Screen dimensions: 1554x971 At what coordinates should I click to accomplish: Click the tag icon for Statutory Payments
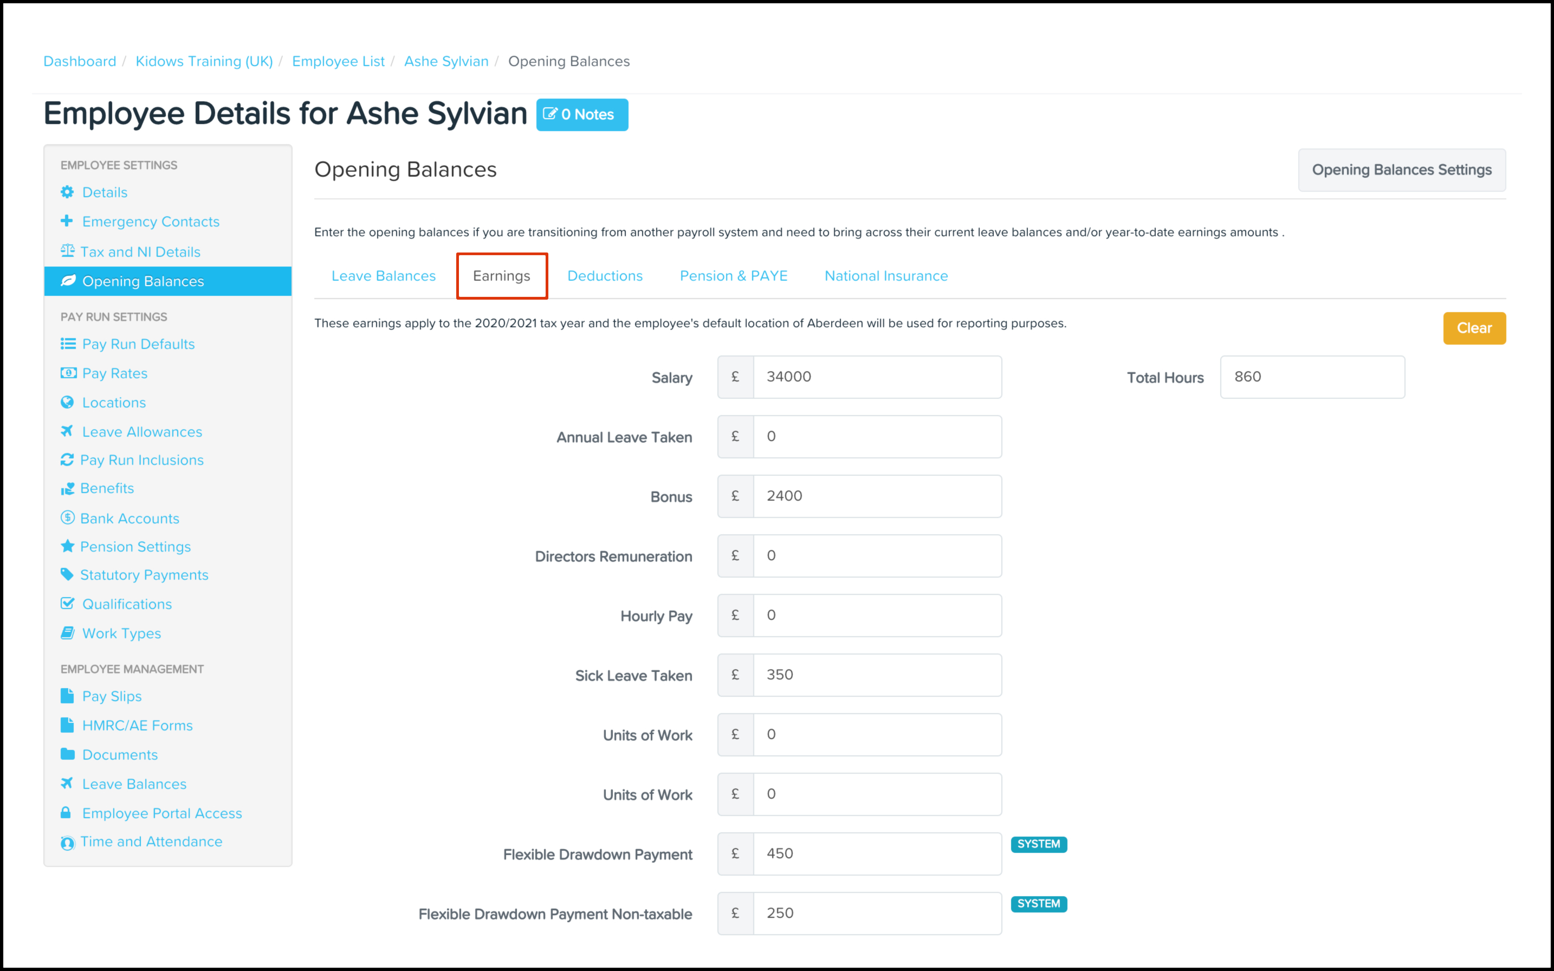[67, 574]
